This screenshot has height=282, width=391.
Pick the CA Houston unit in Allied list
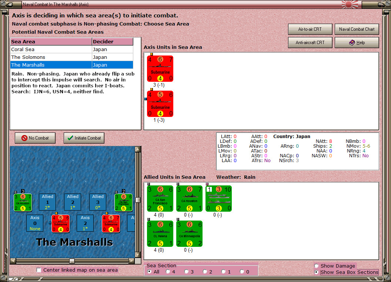coord(189,198)
